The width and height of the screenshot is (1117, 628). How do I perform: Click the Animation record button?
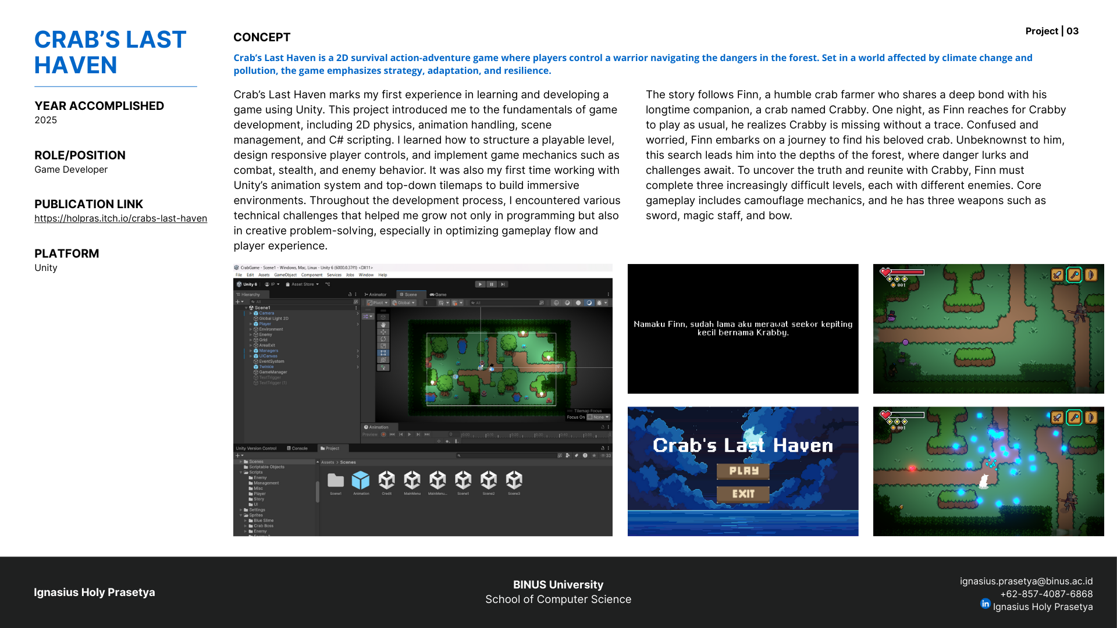(x=383, y=434)
